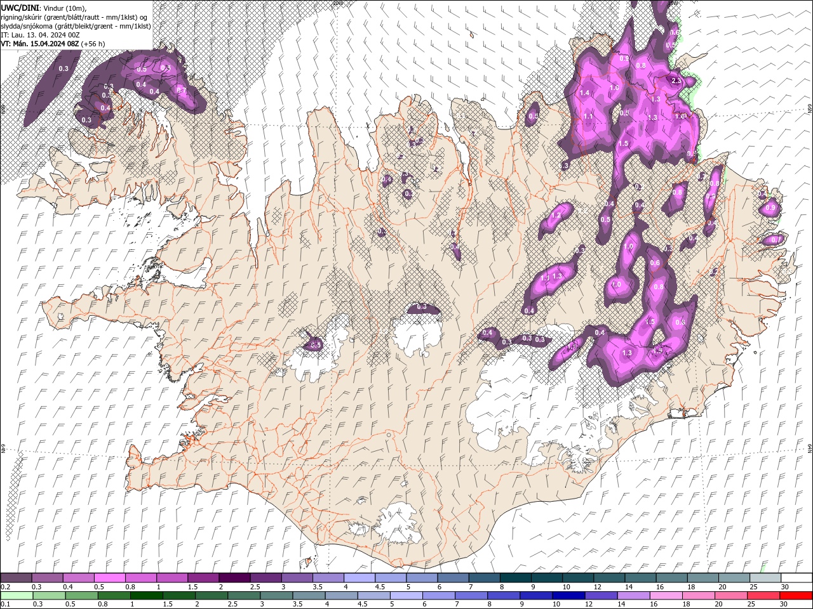Click the '1.4' snowfall value on the map
The height and width of the screenshot is (609, 813).
tap(584, 93)
